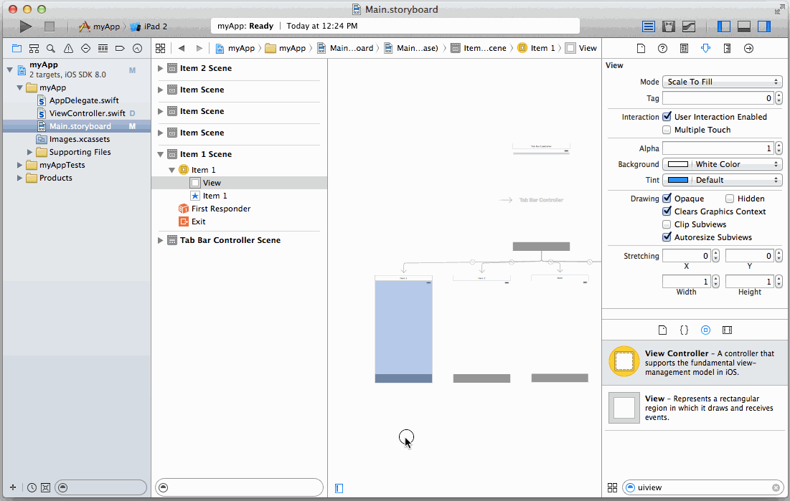Open the Test navigator
Screen dimensions: 790x501
click(85, 48)
